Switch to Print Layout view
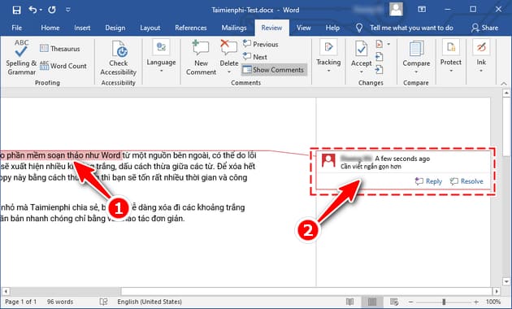Screen dimensions: 512x309 click(372, 302)
